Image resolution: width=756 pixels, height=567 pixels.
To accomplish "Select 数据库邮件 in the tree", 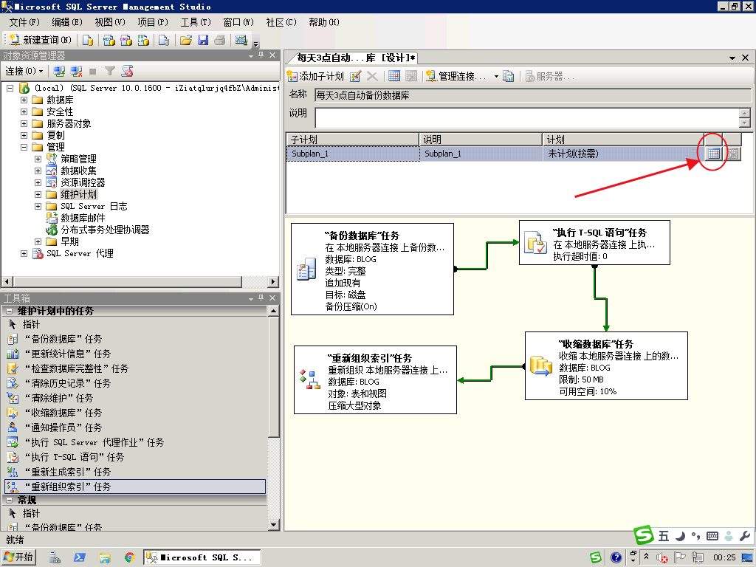I will [83, 218].
